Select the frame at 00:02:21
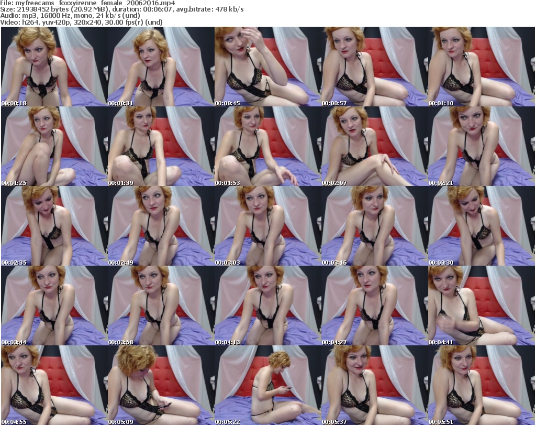This screenshot has width=536, height=425. pyautogui.click(x=482, y=146)
